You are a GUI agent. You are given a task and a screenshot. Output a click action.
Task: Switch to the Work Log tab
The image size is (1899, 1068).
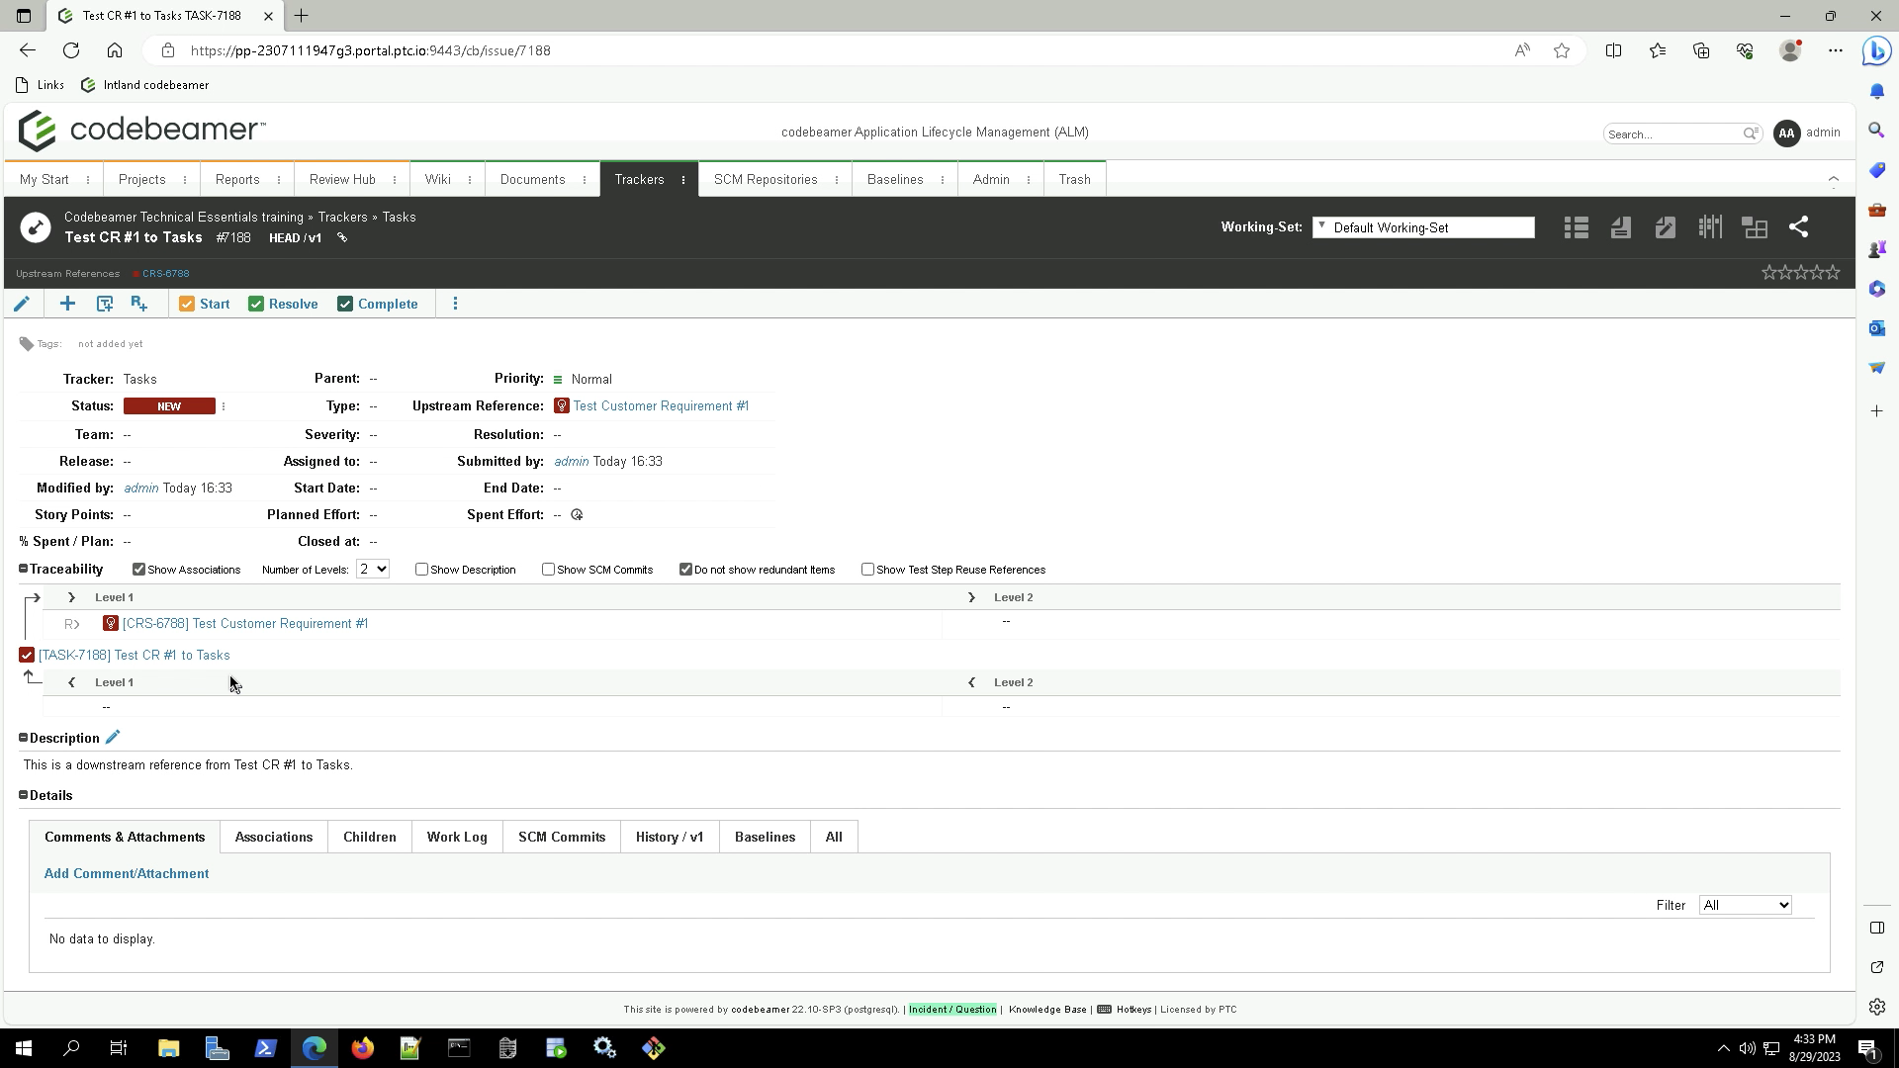pyautogui.click(x=457, y=837)
